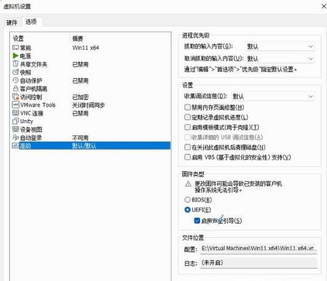Viewport: 327px width, 281px height.
Task: Enable VBS 基于虚拟化的安全性 support checkbox
Action: [187, 157]
